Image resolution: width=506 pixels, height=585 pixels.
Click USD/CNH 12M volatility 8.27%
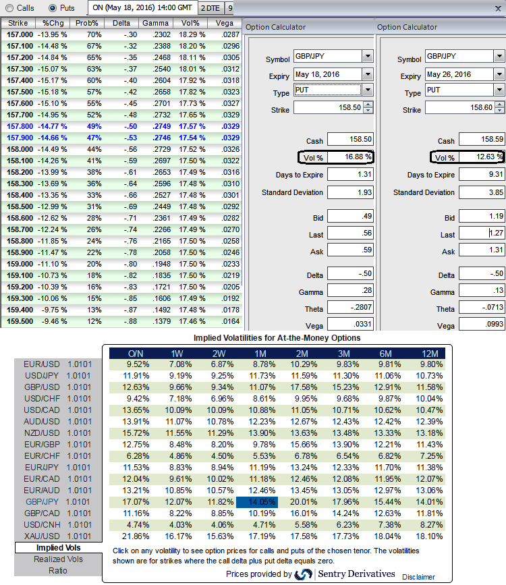[x=431, y=525]
